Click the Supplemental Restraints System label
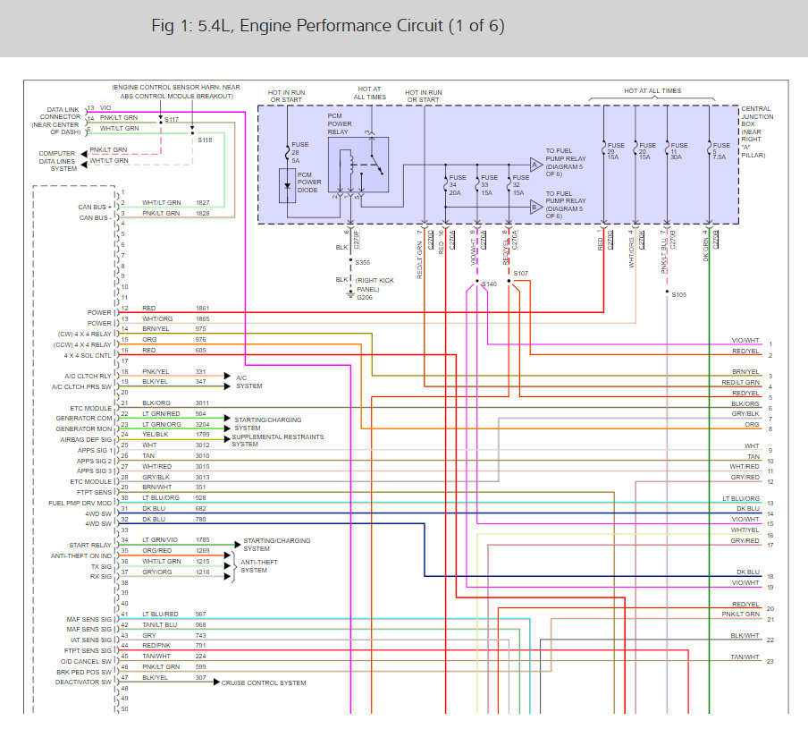The height and width of the screenshot is (729, 808). pyautogui.click(x=278, y=440)
